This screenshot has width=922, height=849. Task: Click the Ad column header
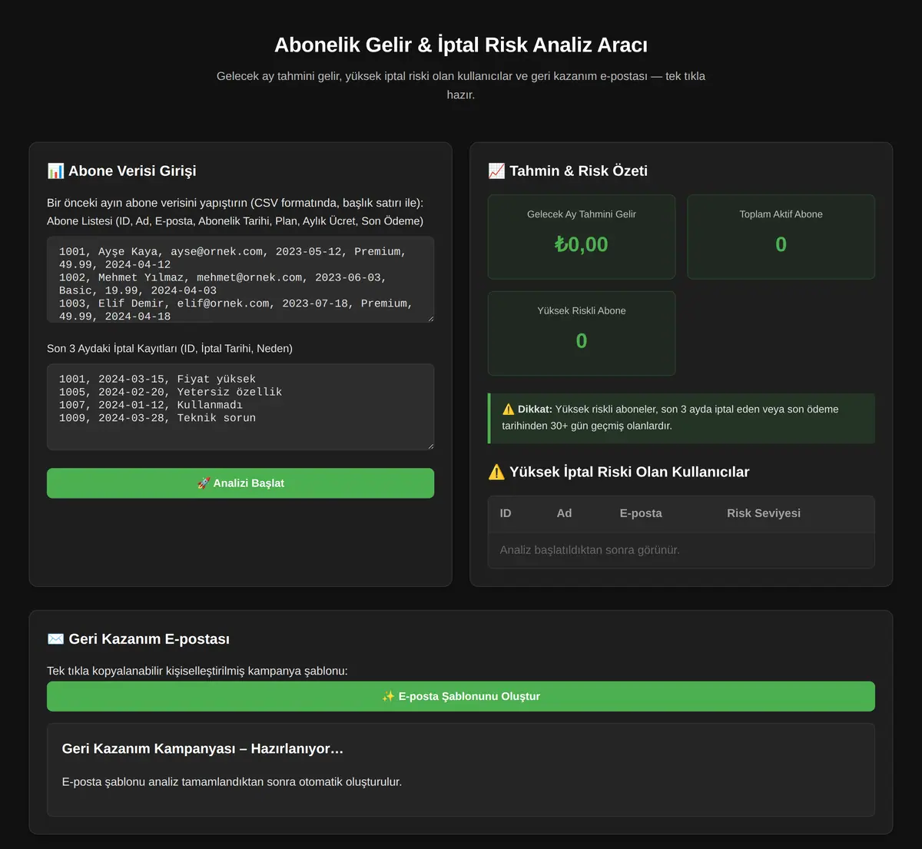pos(564,513)
